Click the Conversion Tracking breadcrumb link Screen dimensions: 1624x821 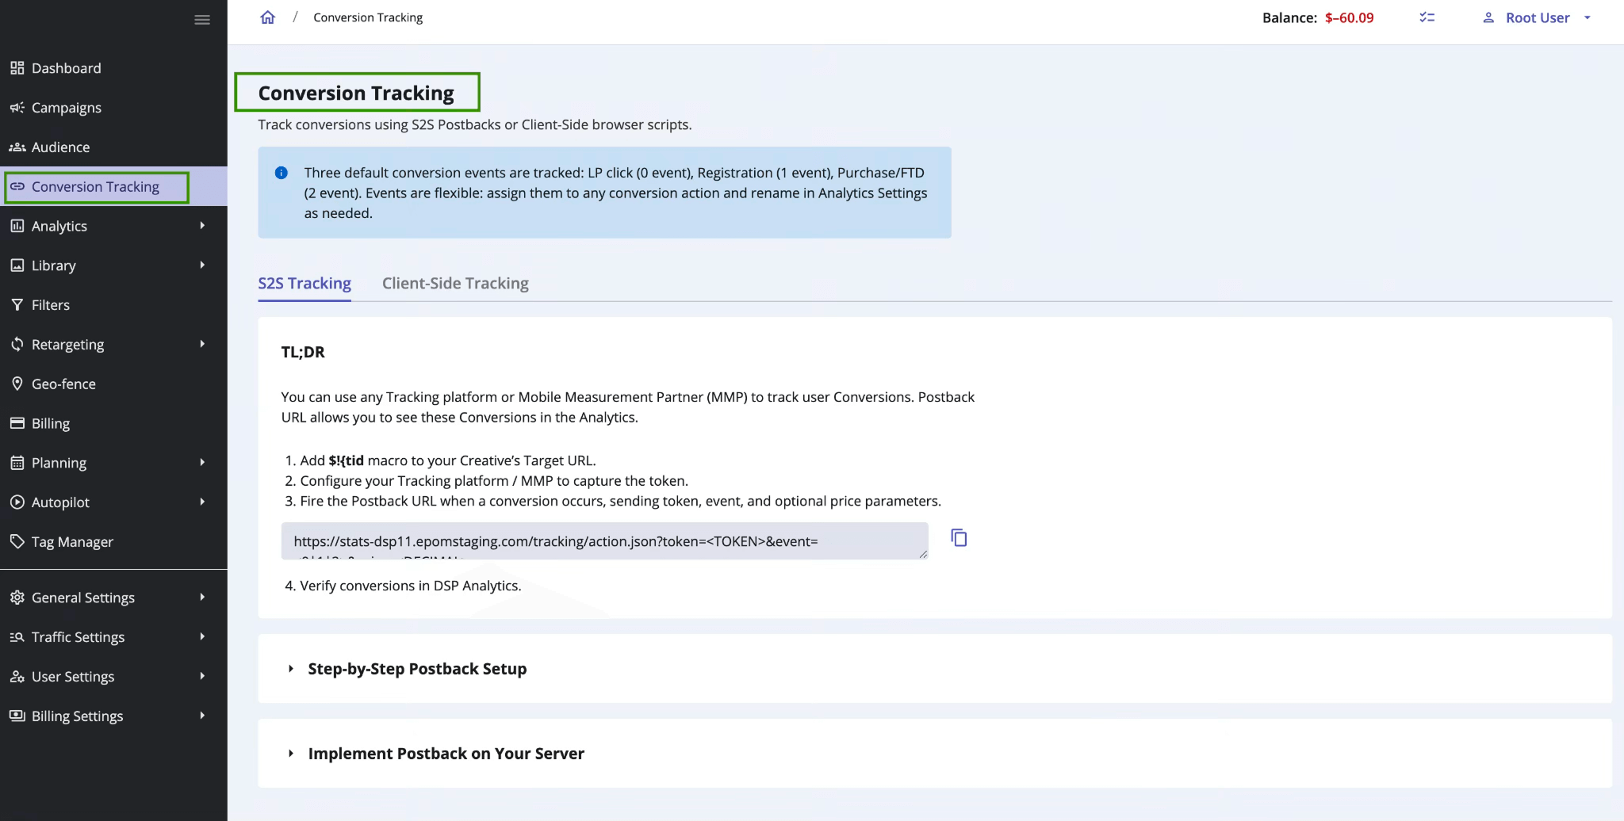pos(367,17)
